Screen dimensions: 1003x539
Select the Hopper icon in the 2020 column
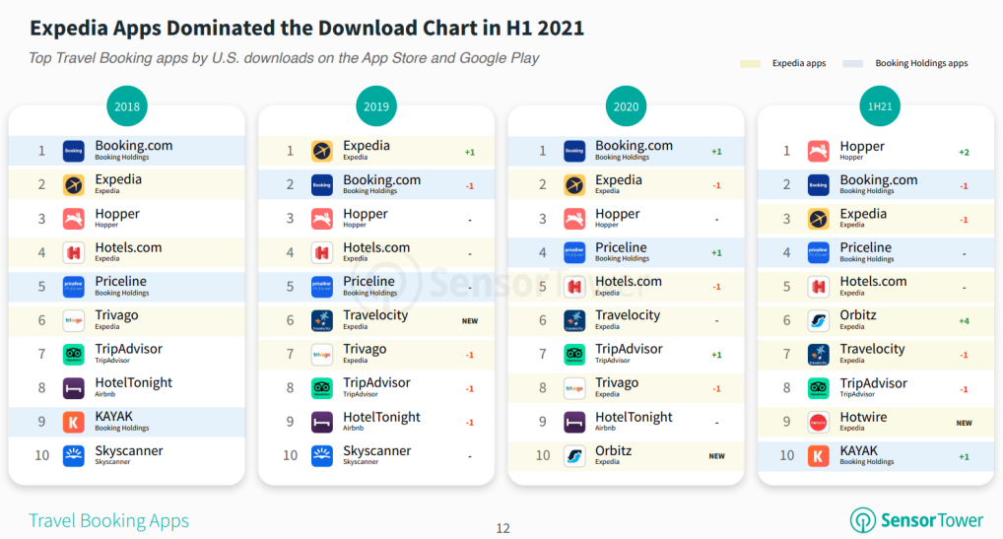click(574, 219)
